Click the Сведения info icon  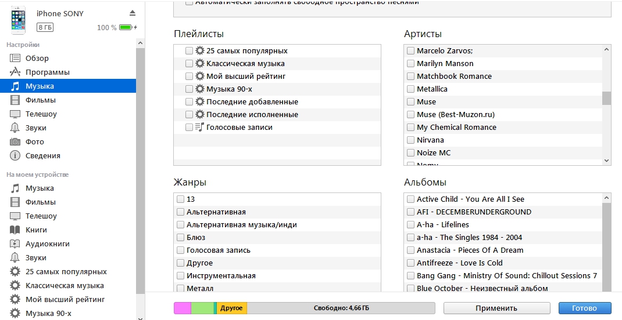15,155
